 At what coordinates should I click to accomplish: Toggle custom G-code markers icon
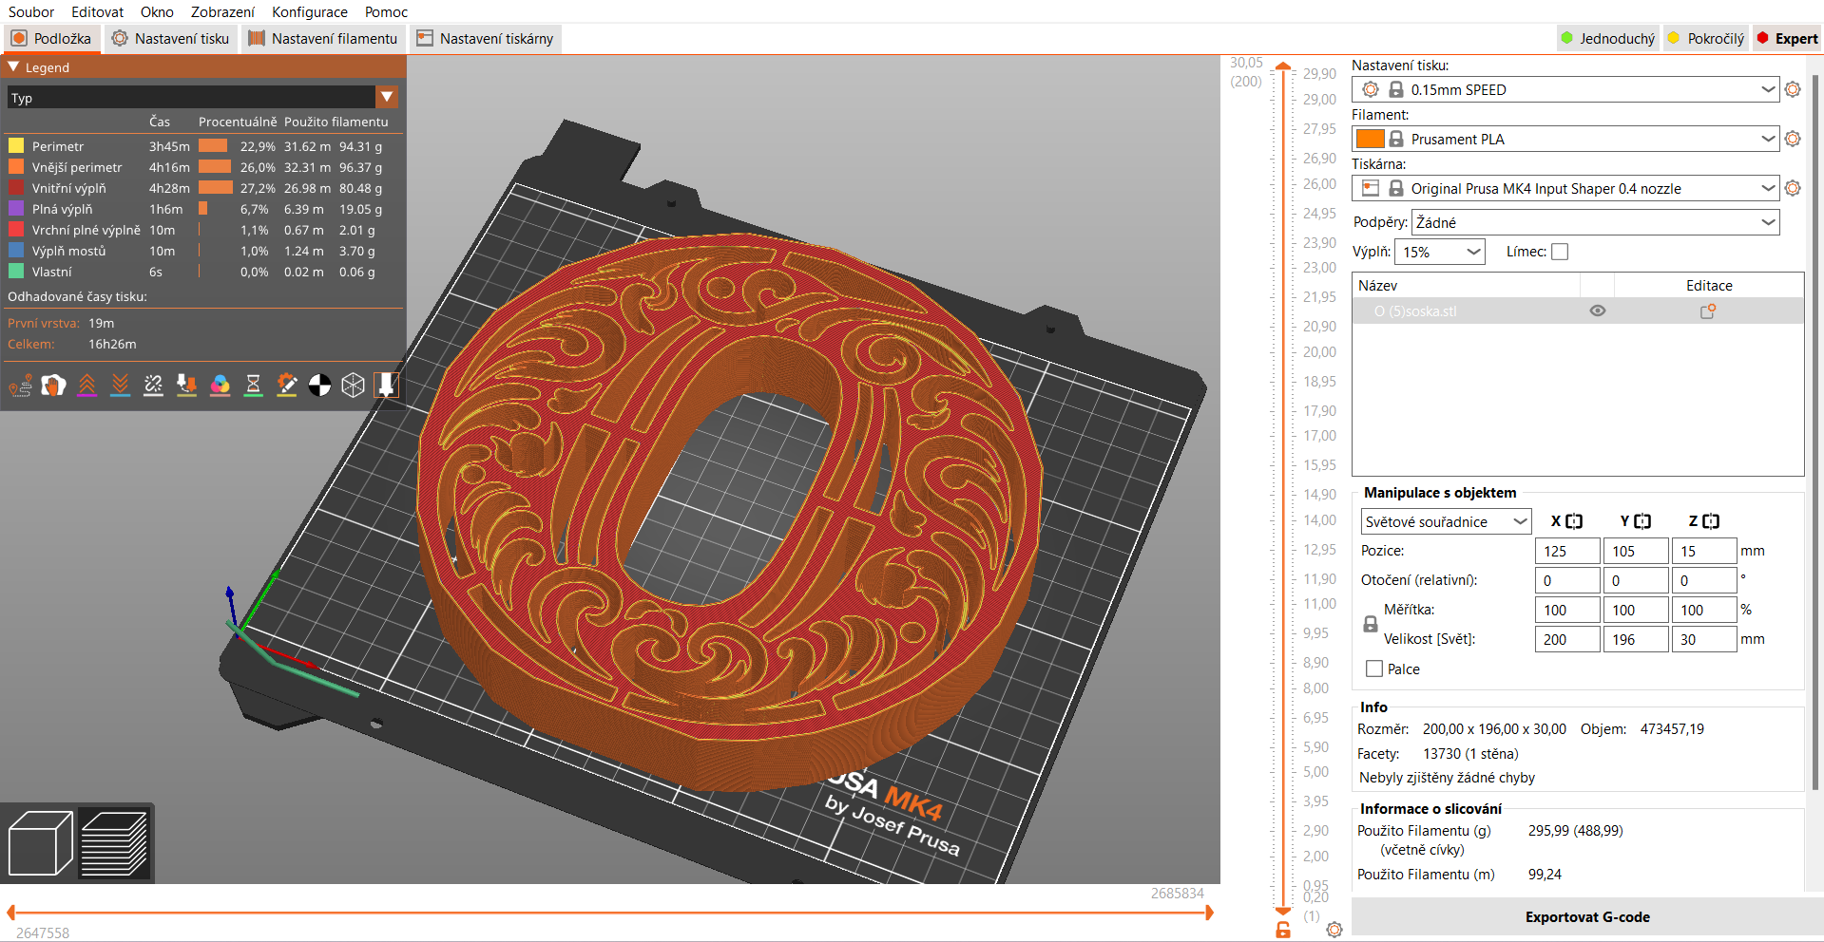[287, 385]
